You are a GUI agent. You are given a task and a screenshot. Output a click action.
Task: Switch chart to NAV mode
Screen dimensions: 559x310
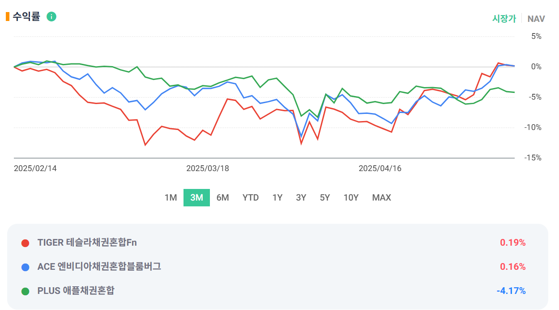pyautogui.click(x=535, y=19)
